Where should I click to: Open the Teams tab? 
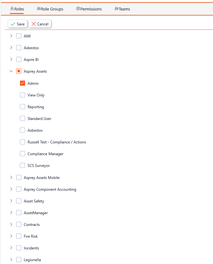[122, 9]
